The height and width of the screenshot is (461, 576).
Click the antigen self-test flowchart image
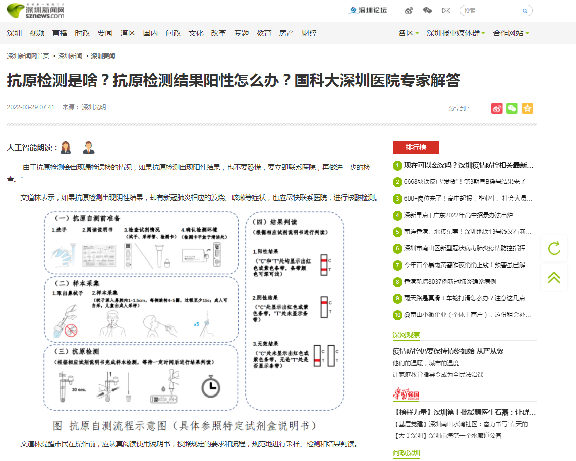pos(194,317)
